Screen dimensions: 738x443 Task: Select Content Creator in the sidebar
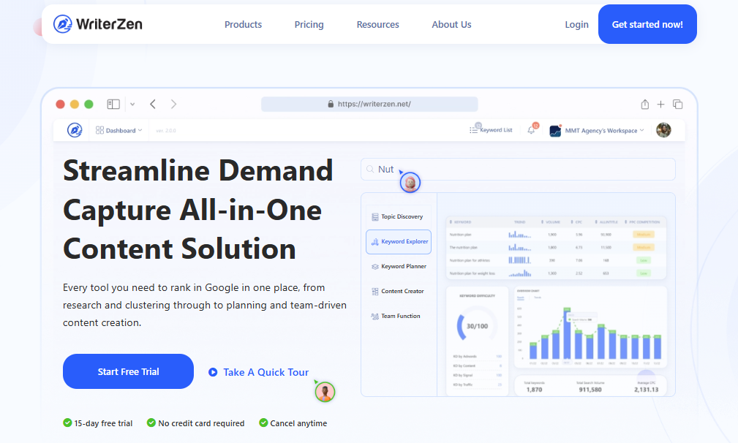click(x=398, y=292)
